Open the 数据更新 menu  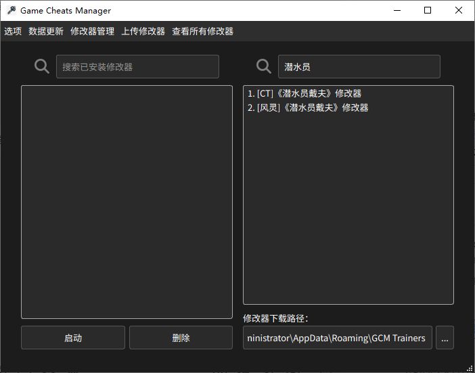click(x=46, y=31)
